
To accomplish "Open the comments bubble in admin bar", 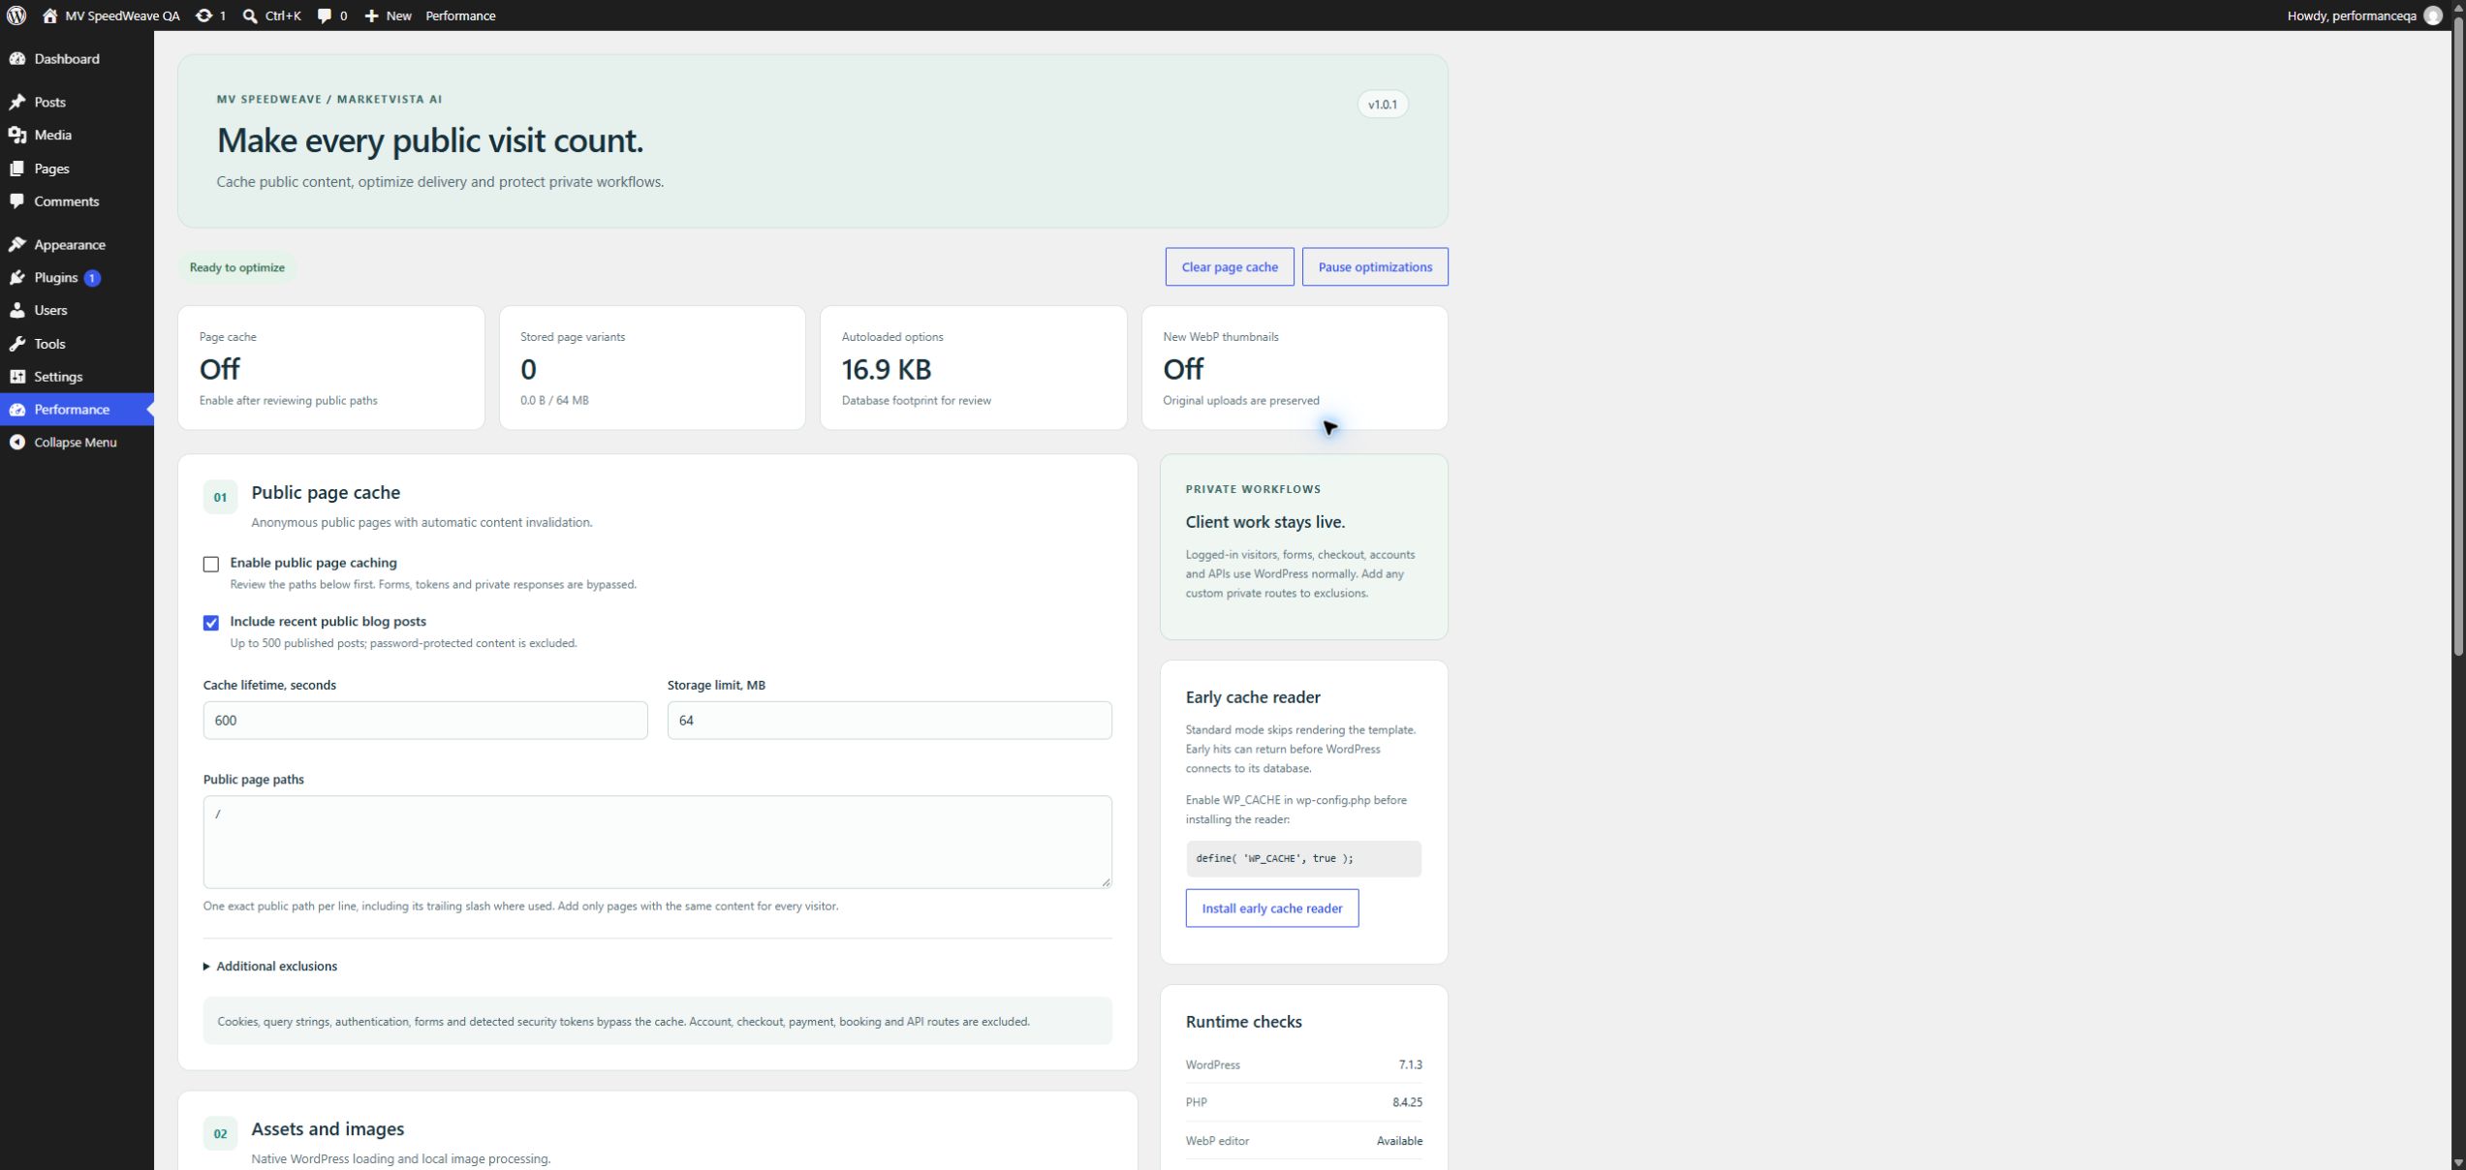I will click(325, 15).
